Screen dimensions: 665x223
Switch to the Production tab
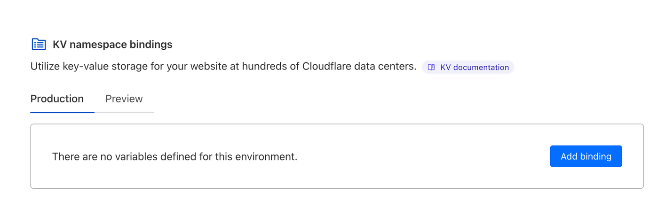(57, 99)
